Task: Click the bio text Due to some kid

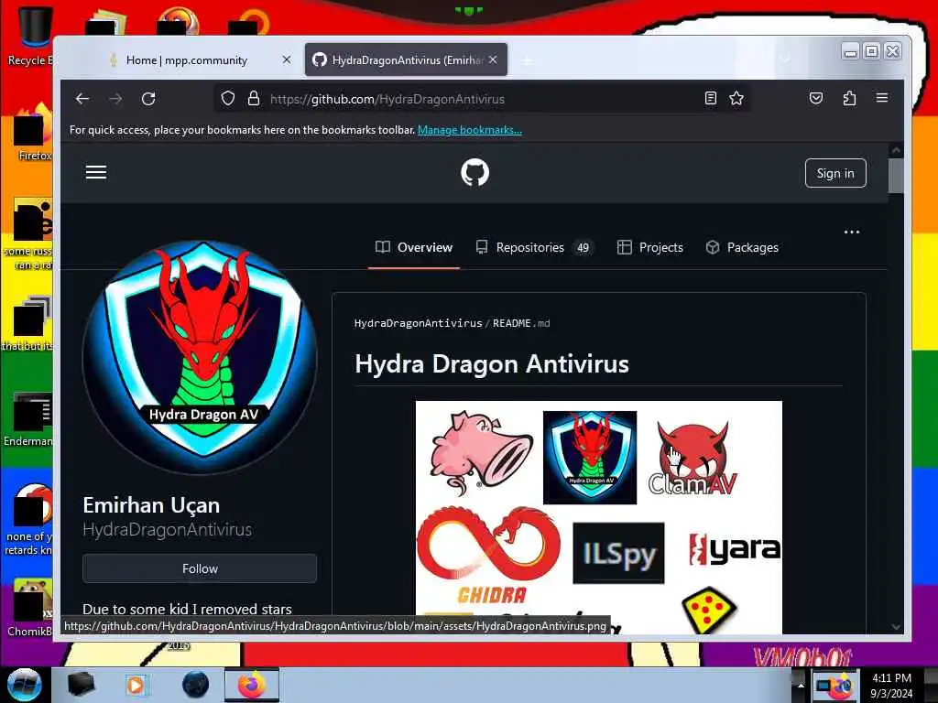Action: point(187,609)
